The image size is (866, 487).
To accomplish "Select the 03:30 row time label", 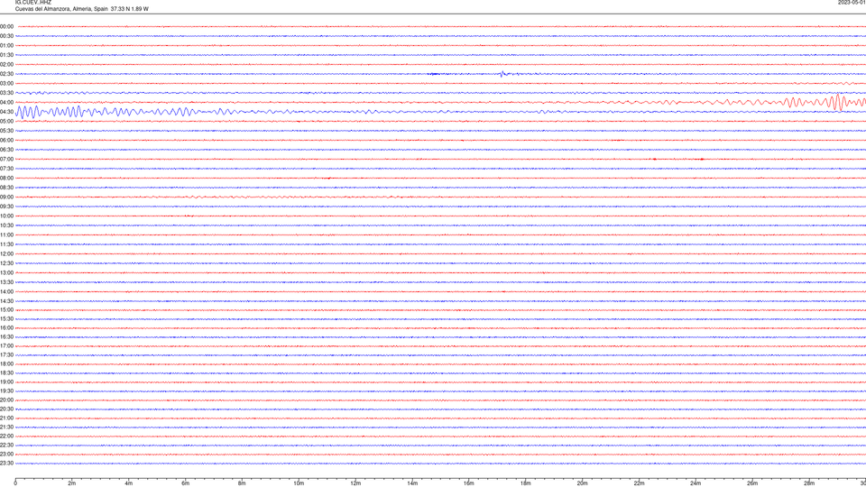I will point(6,93).
